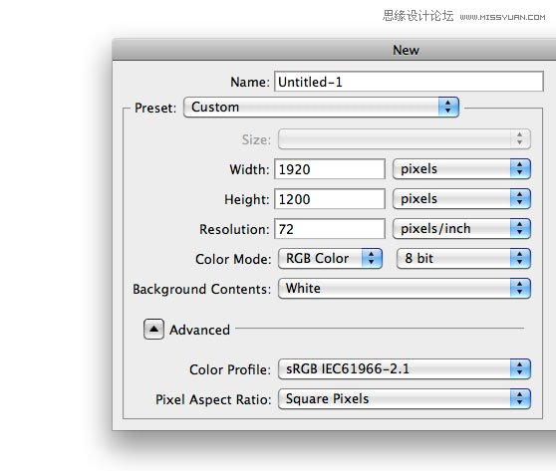Click the Background Contents dropdown arrow icon
Viewport: 556px width, 471px height.
click(520, 288)
